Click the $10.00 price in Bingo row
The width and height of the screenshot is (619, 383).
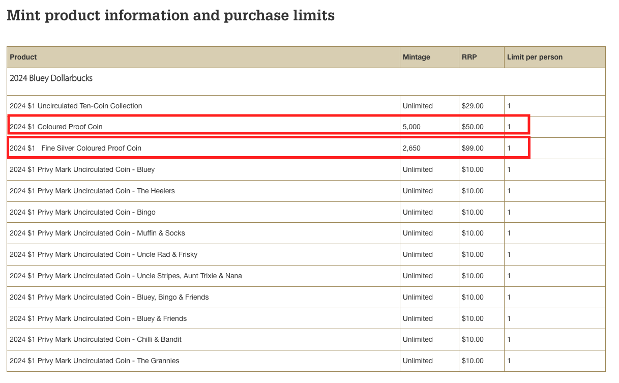click(x=473, y=212)
